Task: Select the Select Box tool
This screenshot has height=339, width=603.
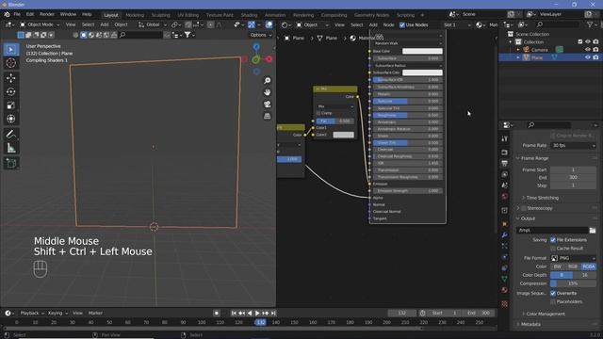Action: pos(10,50)
